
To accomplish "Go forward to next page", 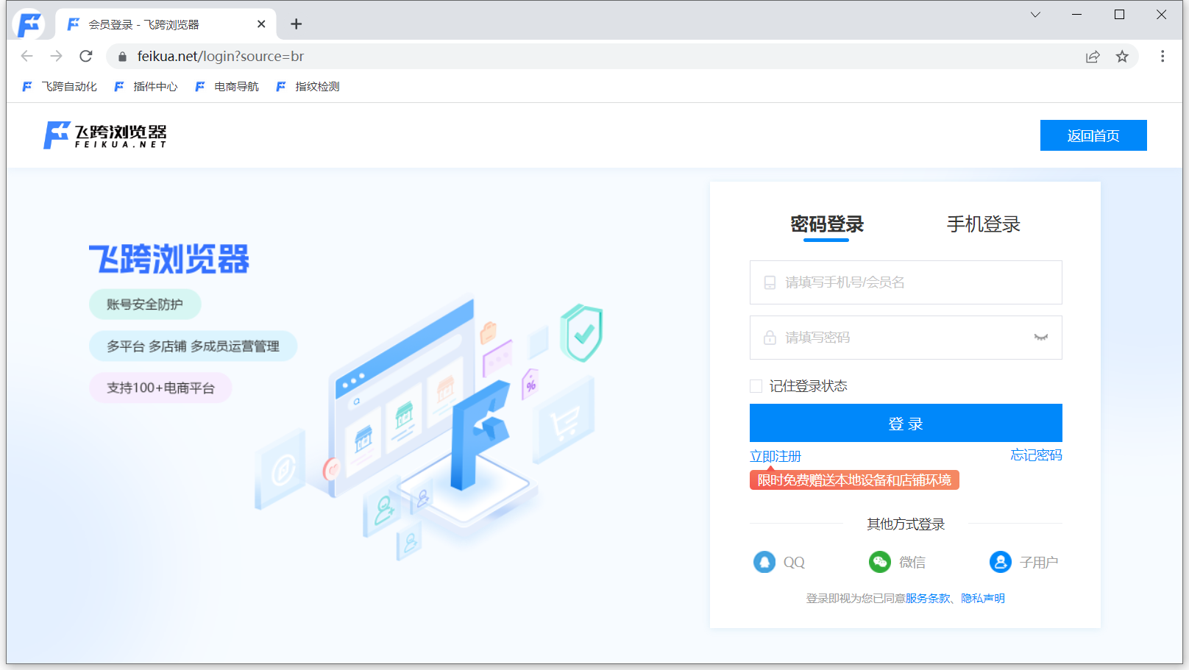I will pyautogui.click(x=57, y=56).
